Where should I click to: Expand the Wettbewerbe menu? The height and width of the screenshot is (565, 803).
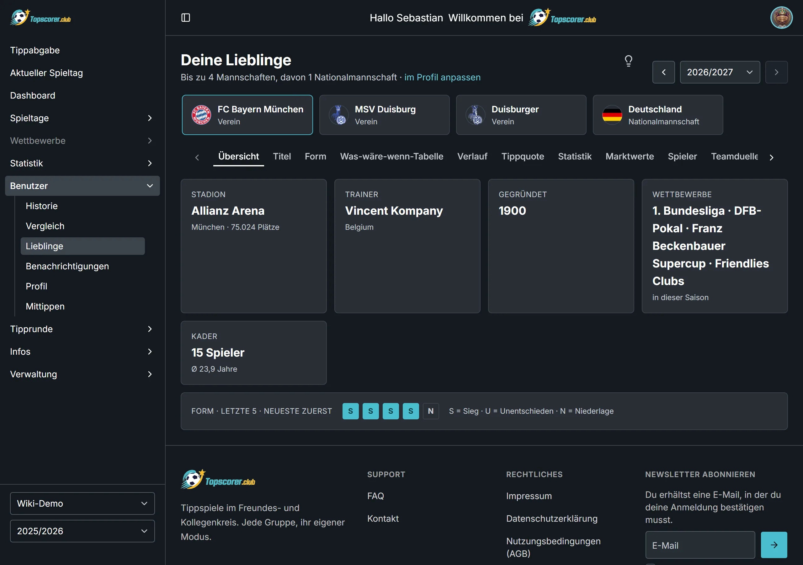pos(82,141)
